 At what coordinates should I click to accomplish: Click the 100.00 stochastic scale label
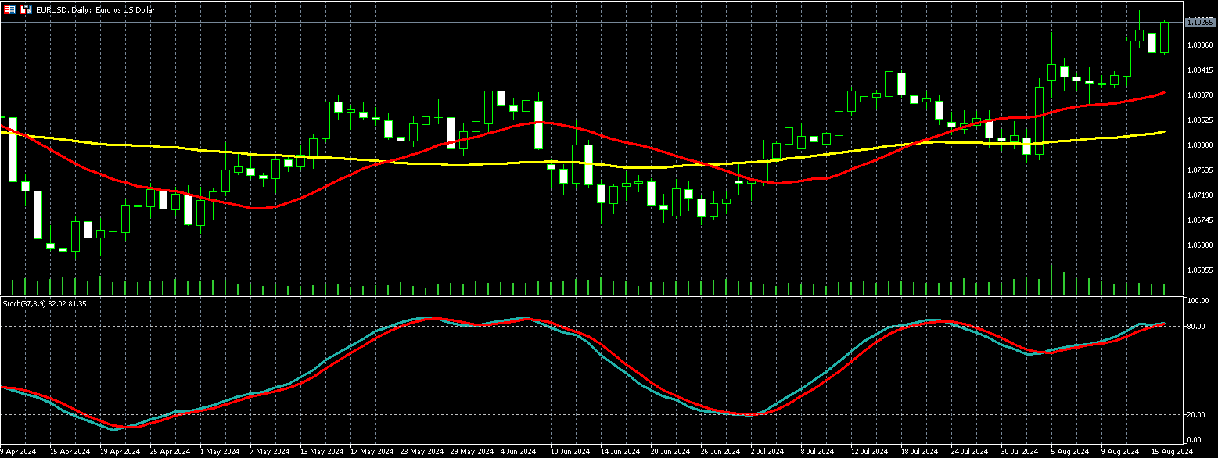[x=1196, y=301]
